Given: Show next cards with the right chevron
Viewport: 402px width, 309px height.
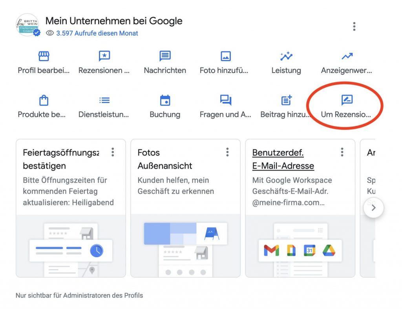Looking at the screenshot, I should [x=374, y=207].
